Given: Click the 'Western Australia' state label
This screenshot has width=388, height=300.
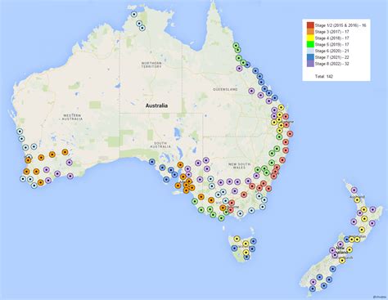Looking at the screenshot, I should [72, 117].
